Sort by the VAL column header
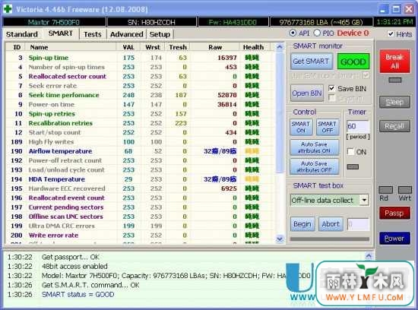The image size is (418, 310). point(128,47)
